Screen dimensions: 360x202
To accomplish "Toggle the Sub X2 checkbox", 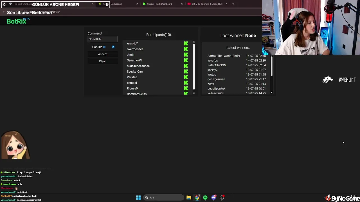I will [113, 47].
